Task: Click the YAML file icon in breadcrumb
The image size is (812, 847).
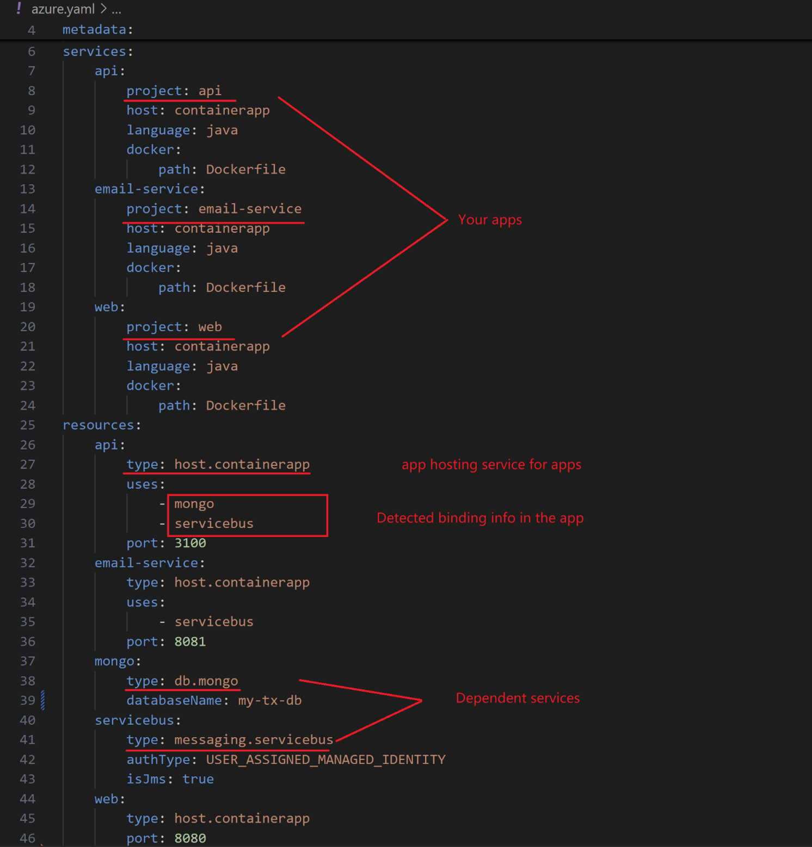Action: 19,9
